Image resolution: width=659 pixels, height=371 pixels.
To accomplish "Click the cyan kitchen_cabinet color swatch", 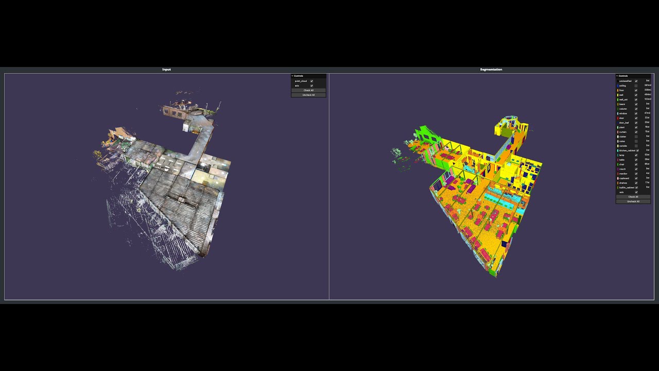I will click(618, 150).
